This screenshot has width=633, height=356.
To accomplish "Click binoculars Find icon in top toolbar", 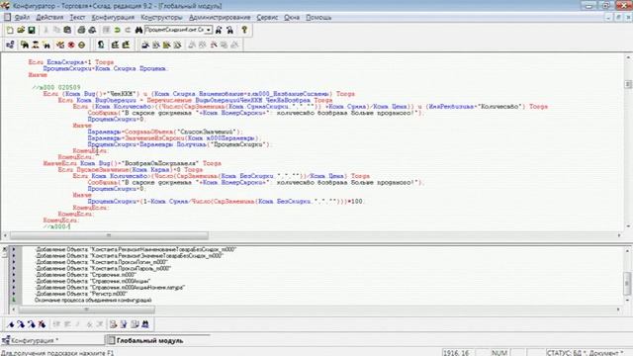I will (x=138, y=30).
